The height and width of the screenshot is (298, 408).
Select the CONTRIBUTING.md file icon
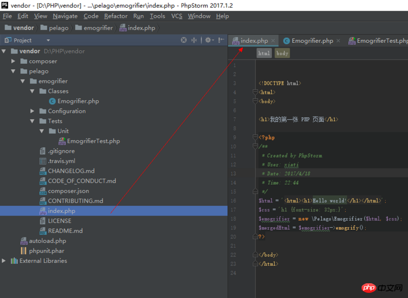tap(43, 201)
